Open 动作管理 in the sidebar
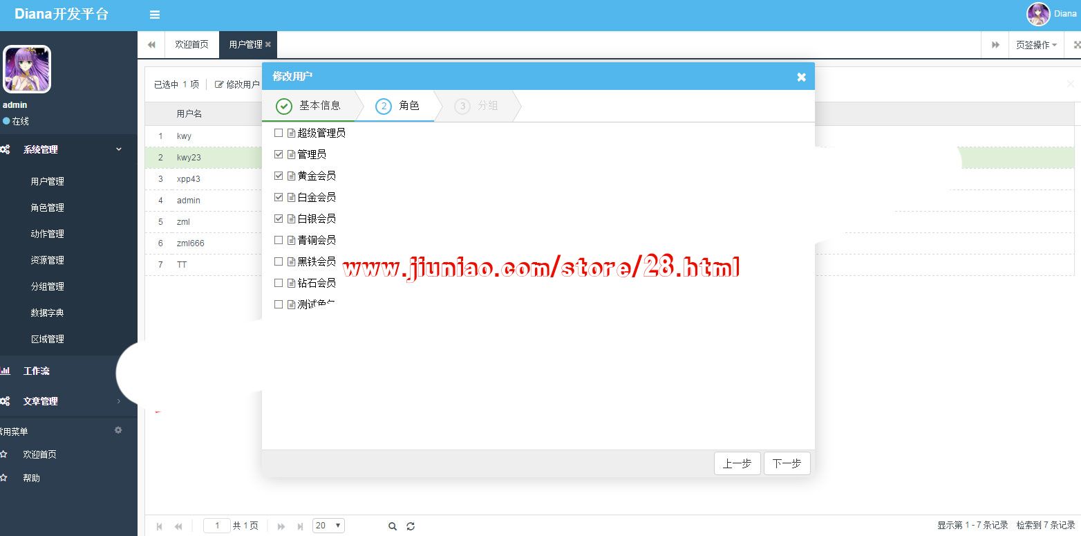 (47, 234)
